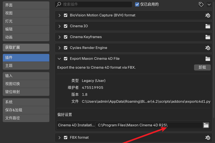This screenshot has width=215, height=143.
Task: Select the 插件 section
Action: pos(26,58)
